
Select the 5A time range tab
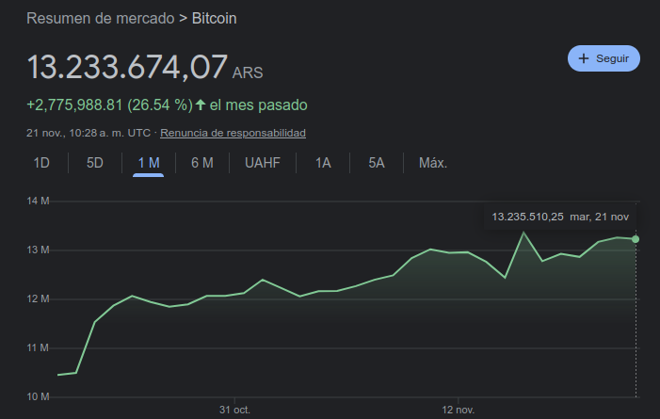pyautogui.click(x=377, y=163)
